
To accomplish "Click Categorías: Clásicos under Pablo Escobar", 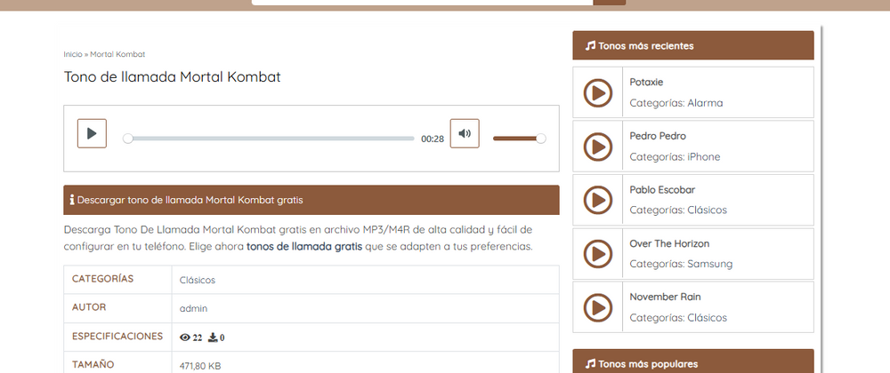I will click(x=678, y=210).
